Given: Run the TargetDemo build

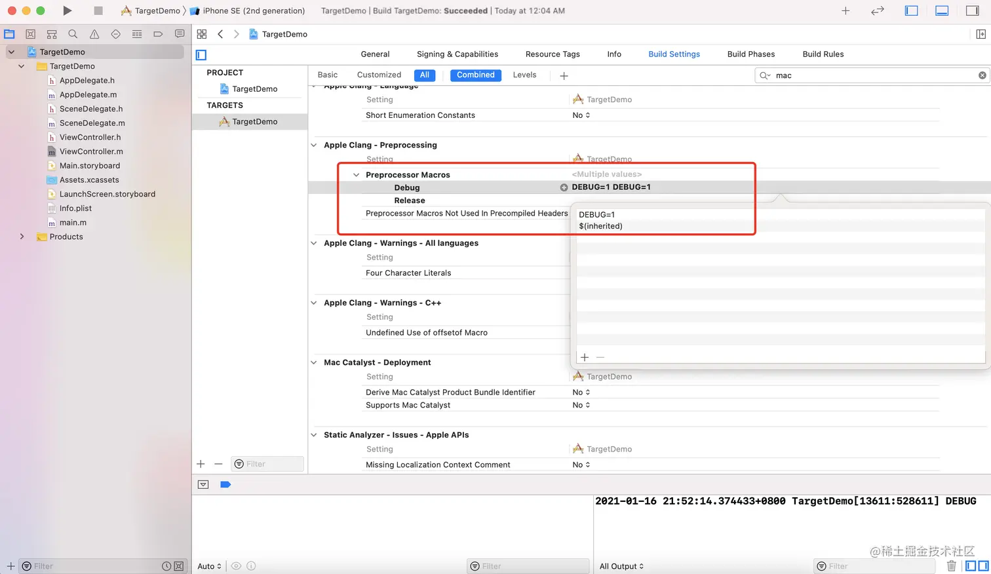Looking at the screenshot, I should [68, 10].
